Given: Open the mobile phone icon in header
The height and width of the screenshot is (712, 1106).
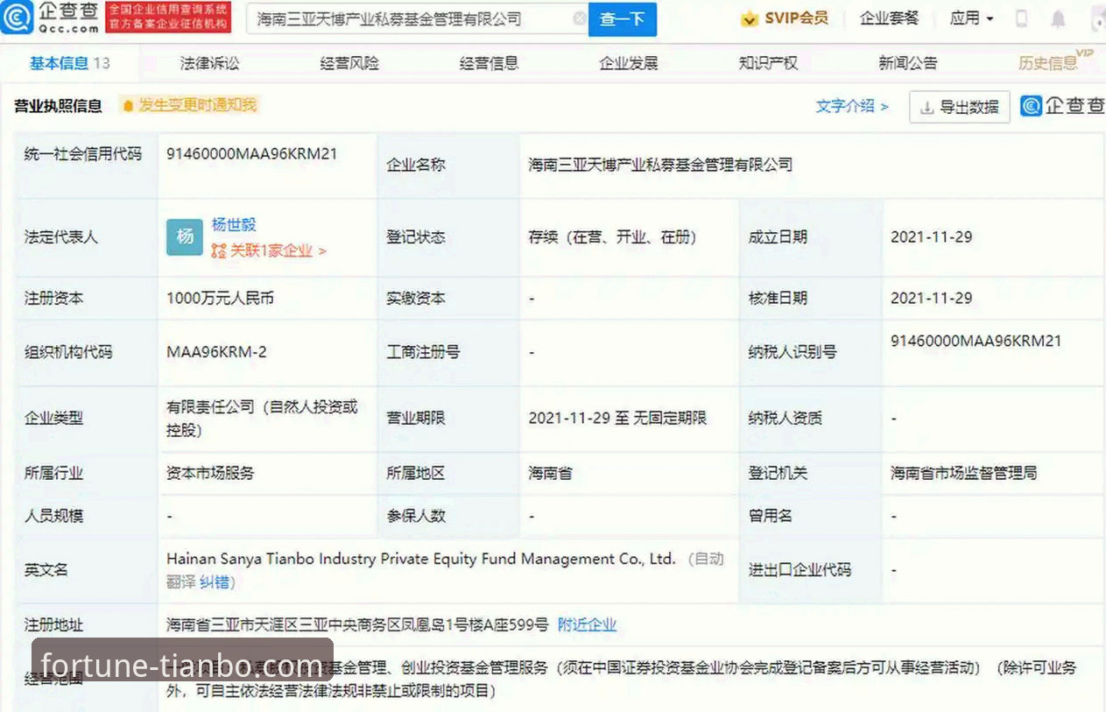Looking at the screenshot, I should tap(1021, 18).
